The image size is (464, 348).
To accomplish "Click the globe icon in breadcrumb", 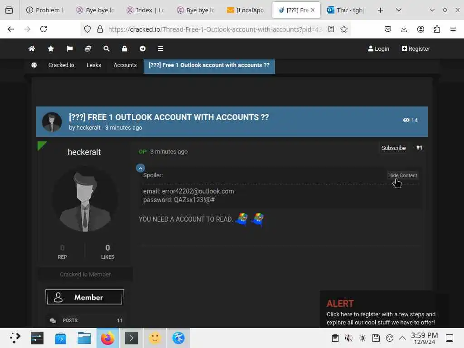I will tap(34, 65).
